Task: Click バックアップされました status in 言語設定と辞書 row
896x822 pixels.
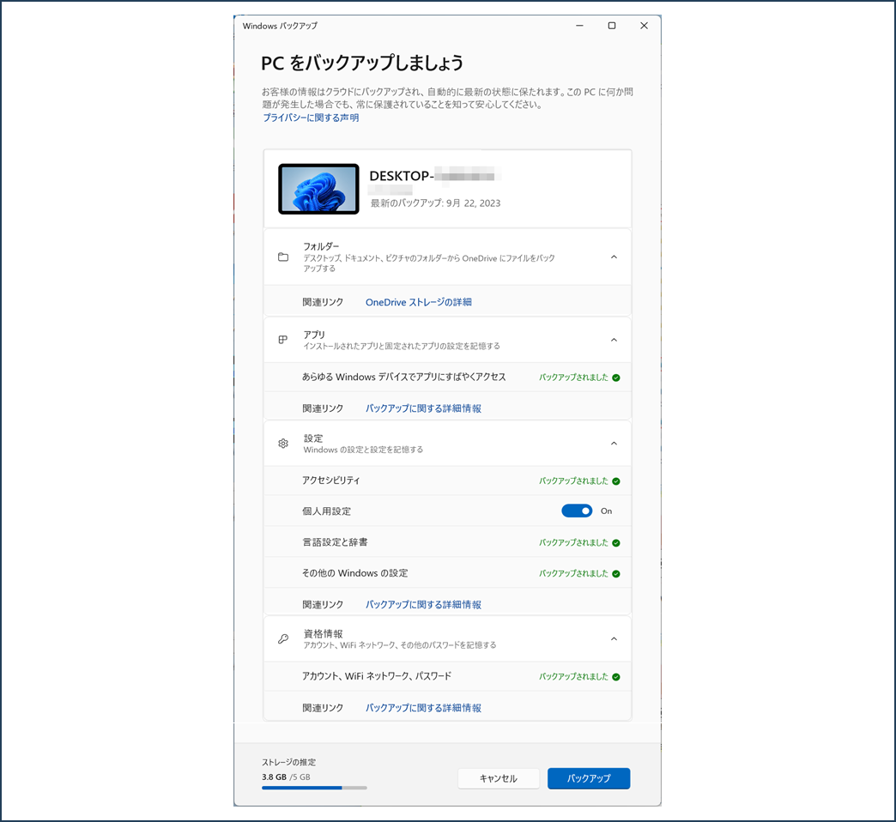Action: 573,542
